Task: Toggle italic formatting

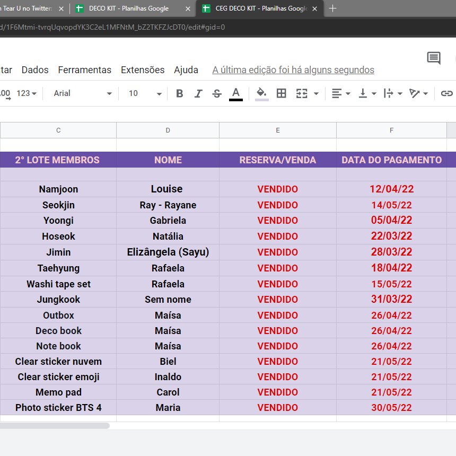Action: 198,93
